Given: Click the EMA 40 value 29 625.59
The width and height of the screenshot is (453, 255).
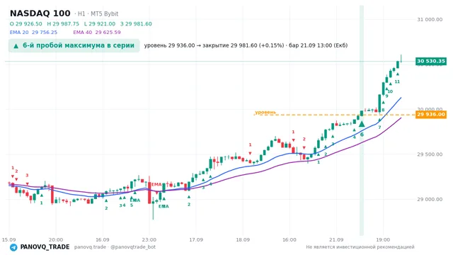Looking at the screenshot, I should coord(108,32).
